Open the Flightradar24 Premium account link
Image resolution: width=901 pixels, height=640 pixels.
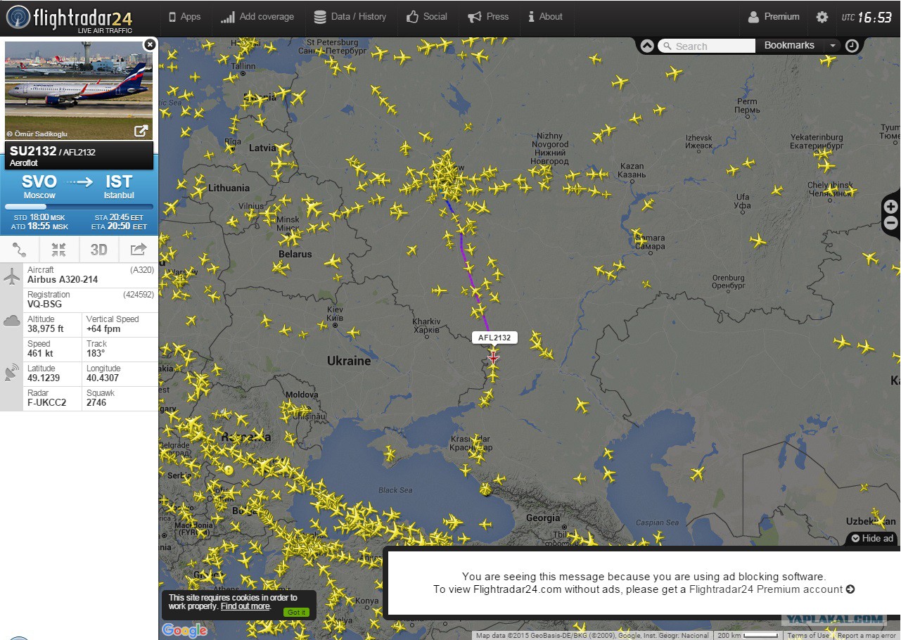pos(772,589)
